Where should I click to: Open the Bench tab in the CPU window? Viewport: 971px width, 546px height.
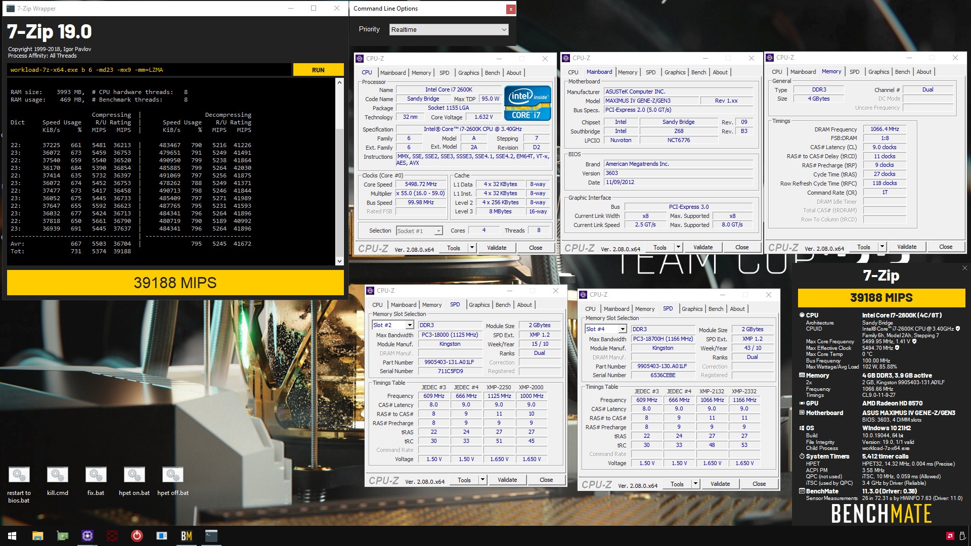[x=492, y=73]
